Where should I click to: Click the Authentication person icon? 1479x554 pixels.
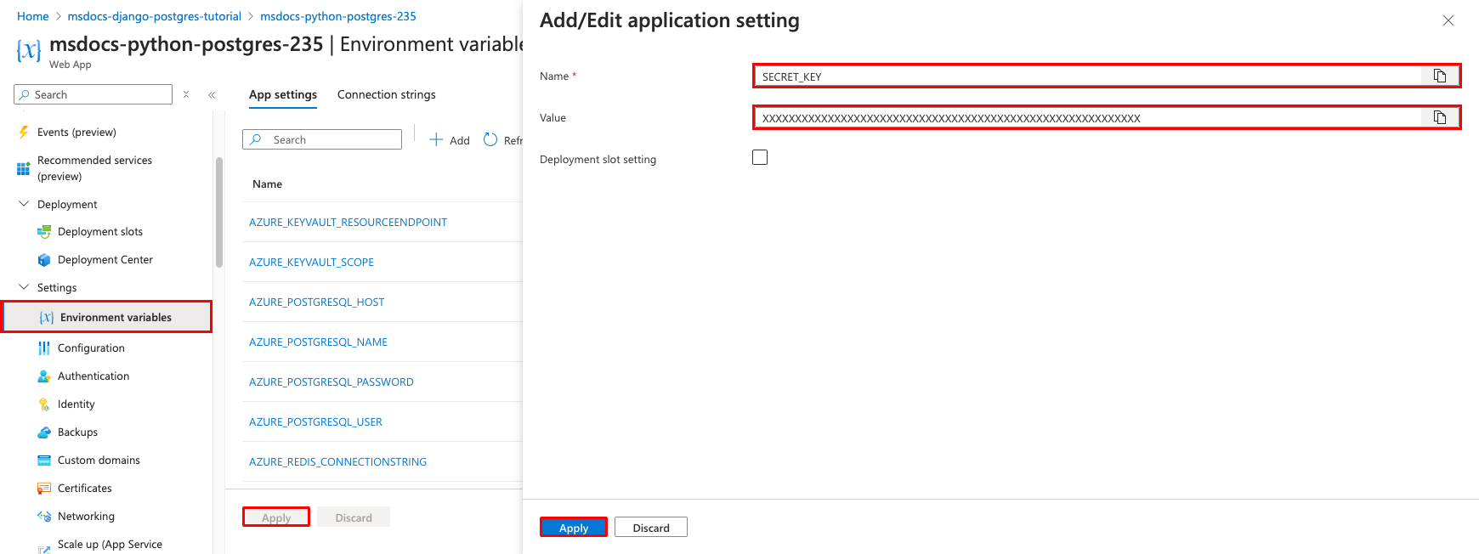44,376
